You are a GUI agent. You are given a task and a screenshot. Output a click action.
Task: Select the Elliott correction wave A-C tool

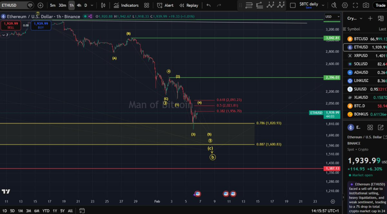tap(281, 5)
